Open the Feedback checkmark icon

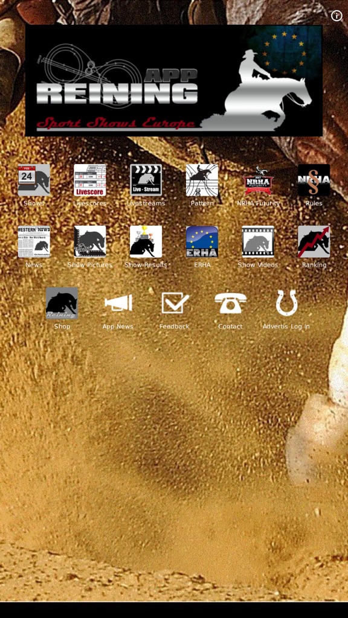(175, 303)
